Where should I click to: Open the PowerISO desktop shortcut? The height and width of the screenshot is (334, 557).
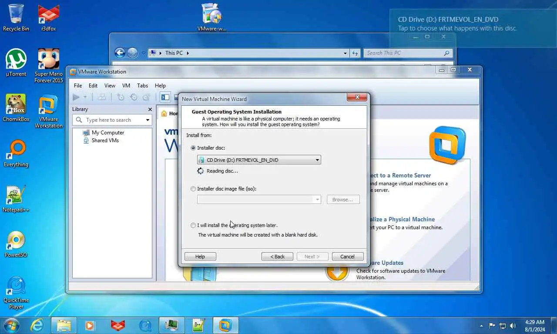16,244
